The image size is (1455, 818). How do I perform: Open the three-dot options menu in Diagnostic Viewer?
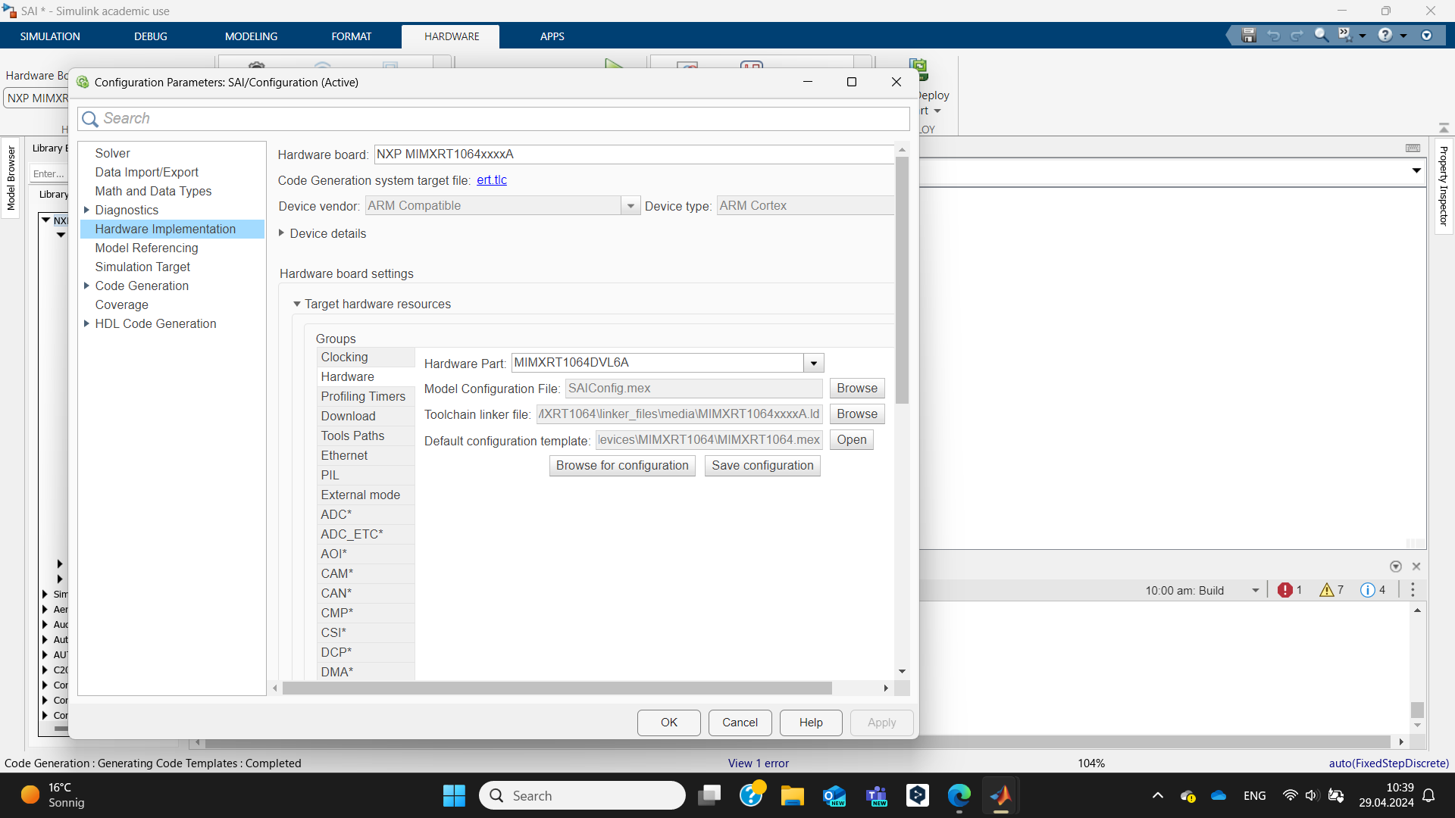pos(1413,590)
